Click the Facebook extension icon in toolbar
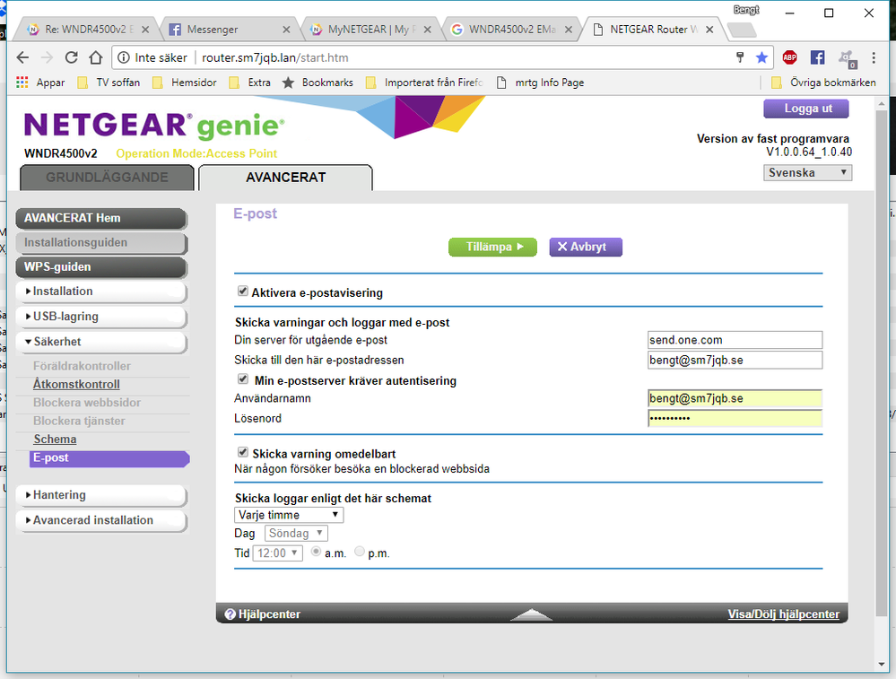Screen dimensions: 896x679 point(817,57)
